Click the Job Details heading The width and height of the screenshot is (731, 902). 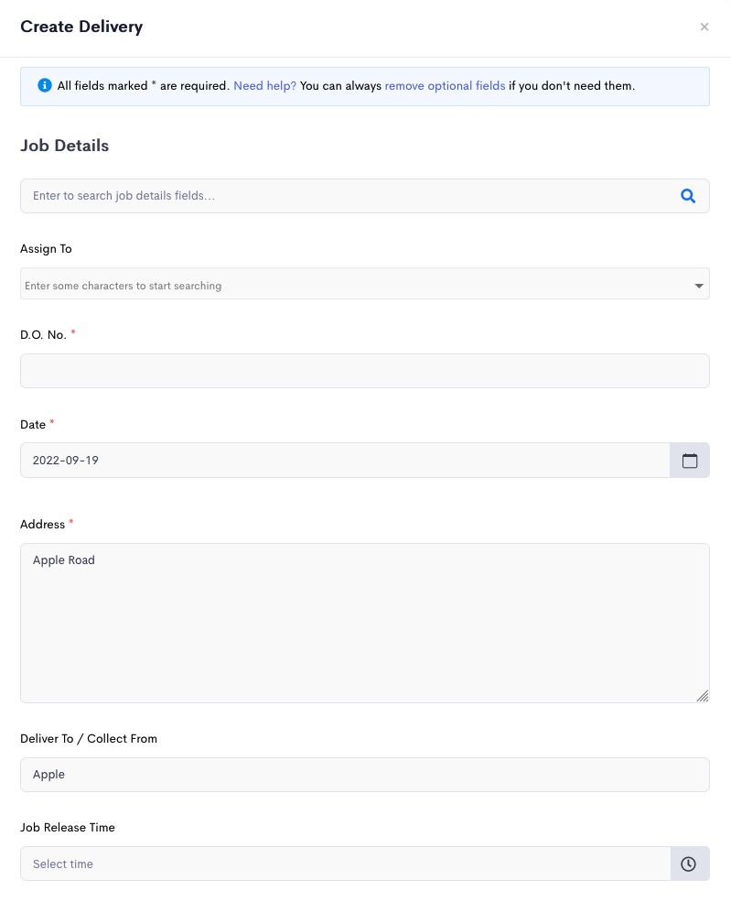click(64, 146)
